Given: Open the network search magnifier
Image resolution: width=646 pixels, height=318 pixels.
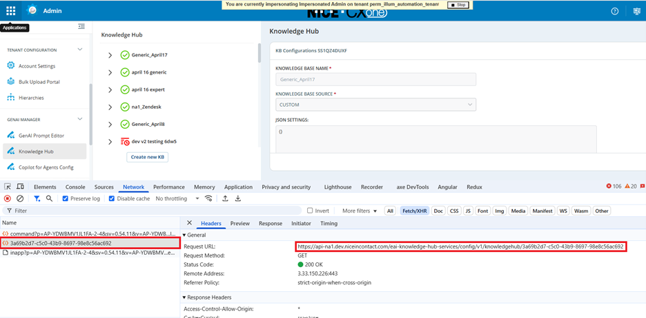Looking at the screenshot, I should point(49,199).
